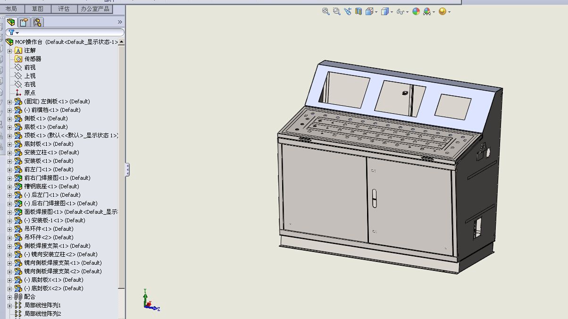Select (-) 前横档<1> in the tree
Viewport: 568px width, 319px height.
click(52, 110)
